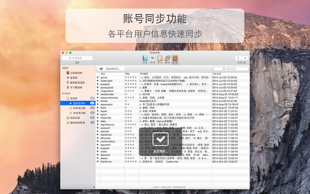The height and width of the screenshot is (194, 310).
Task: Select the word 'water' in the list
Action: (x=104, y=151)
